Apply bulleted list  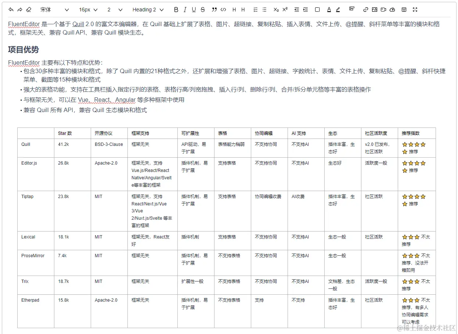tap(264, 10)
